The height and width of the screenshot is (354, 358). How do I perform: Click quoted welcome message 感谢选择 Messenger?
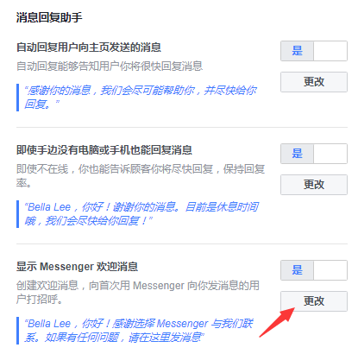139,331
